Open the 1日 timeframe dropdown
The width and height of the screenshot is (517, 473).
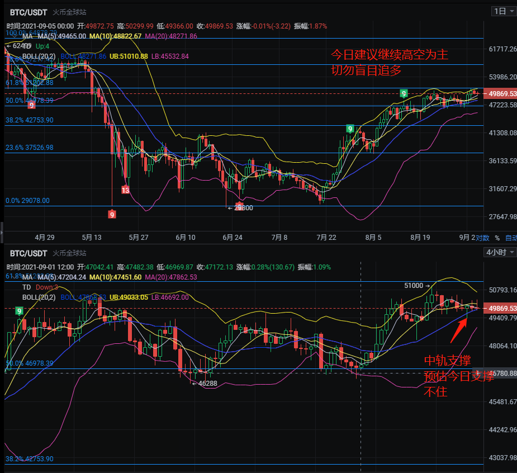click(502, 11)
